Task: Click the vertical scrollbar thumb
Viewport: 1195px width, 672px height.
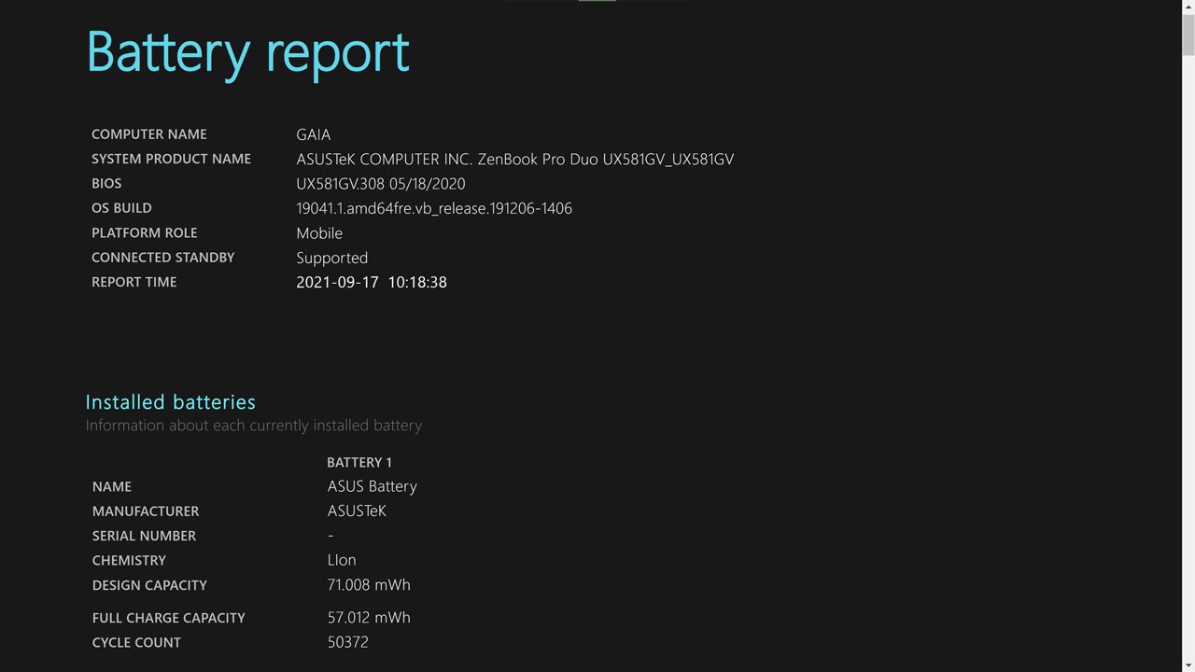Action: point(1188,34)
